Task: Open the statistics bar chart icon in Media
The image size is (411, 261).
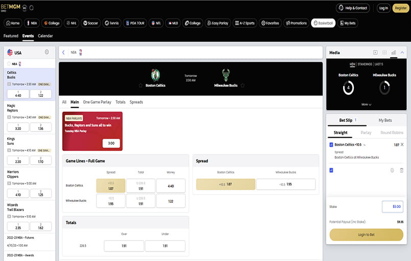Action: click(394, 53)
